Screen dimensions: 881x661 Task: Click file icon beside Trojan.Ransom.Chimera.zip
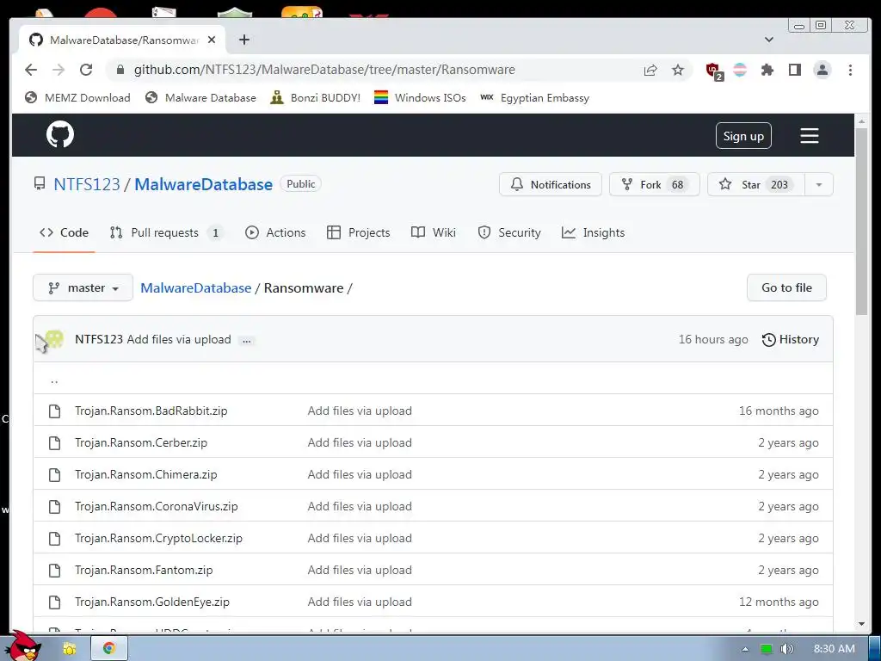(x=54, y=475)
